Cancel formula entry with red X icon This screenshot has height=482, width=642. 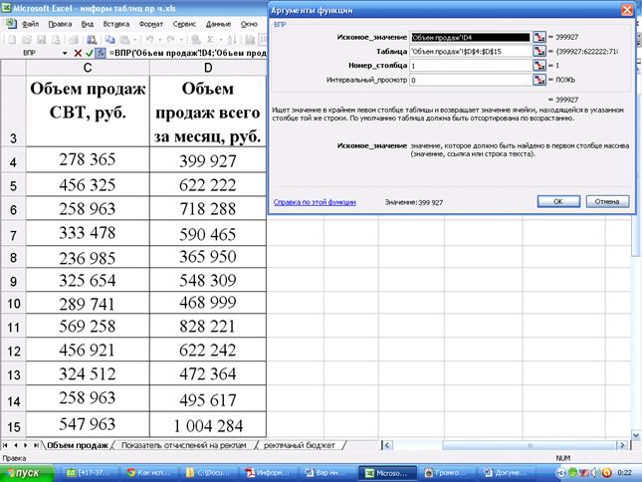pos(80,52)
